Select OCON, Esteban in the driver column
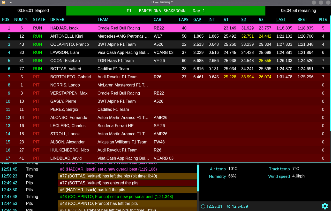This screenshot has height=211, width=331. click(65, 61)
